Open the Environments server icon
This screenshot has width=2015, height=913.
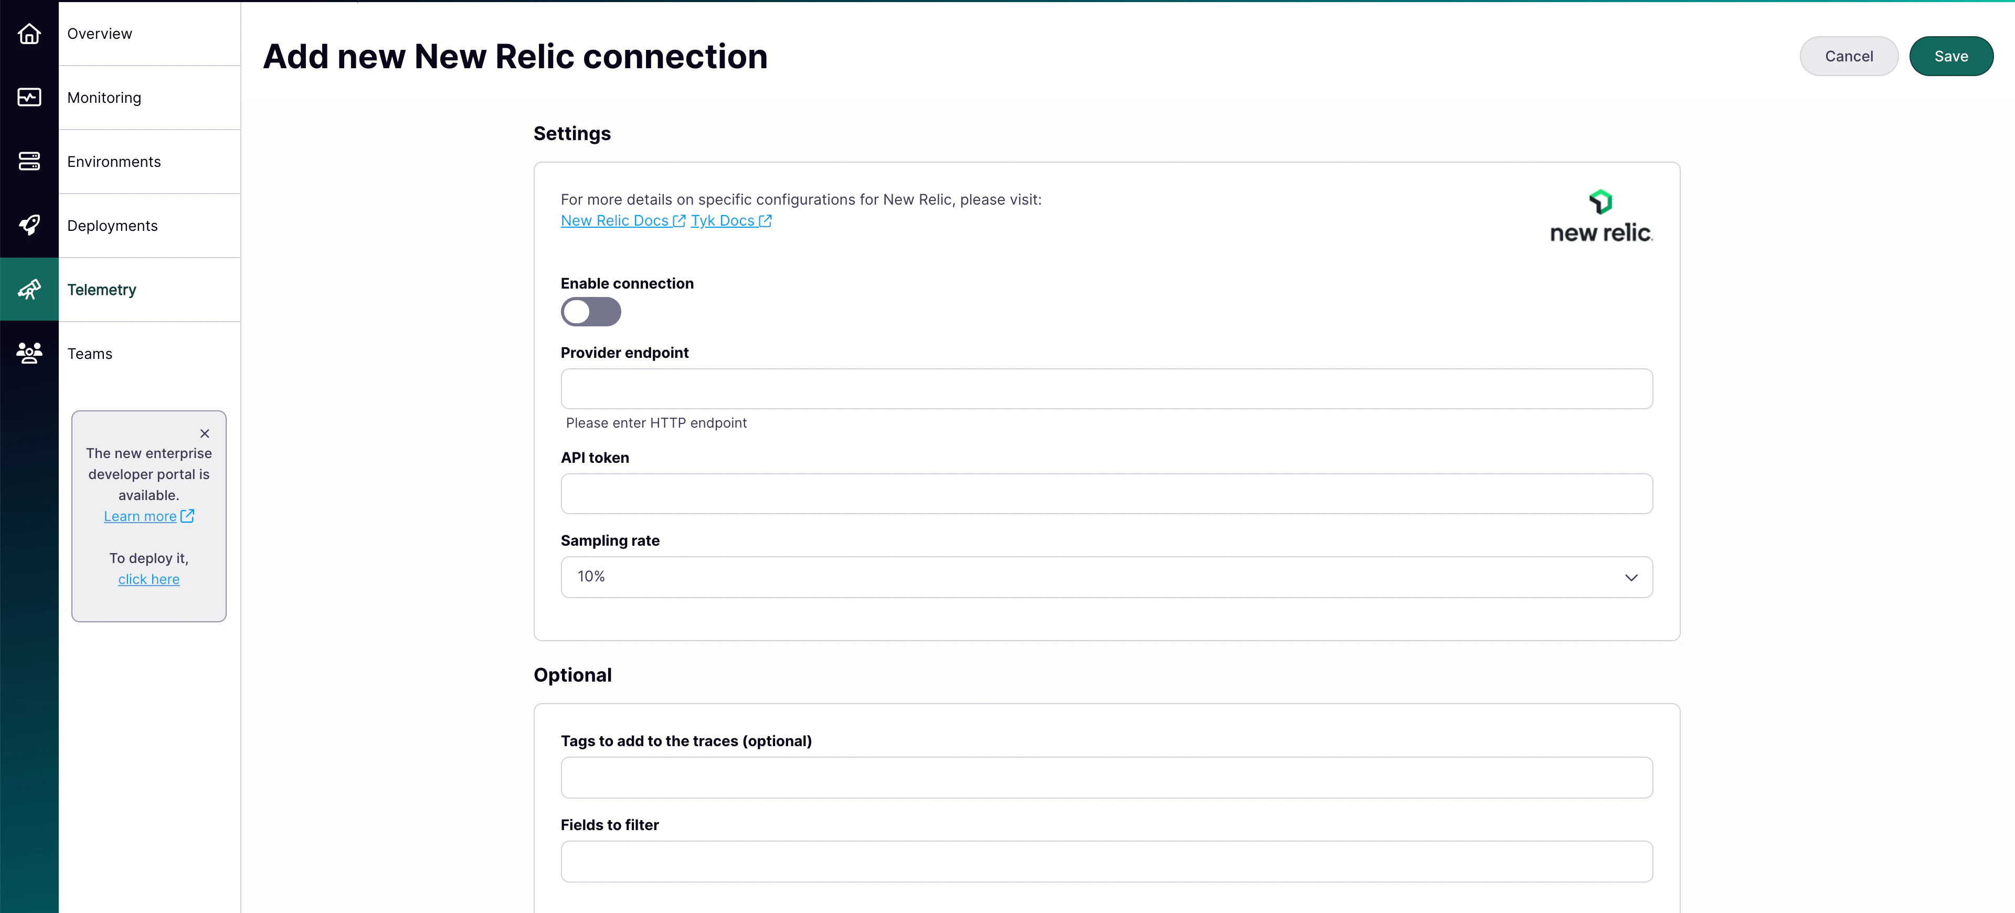point(29,161)
